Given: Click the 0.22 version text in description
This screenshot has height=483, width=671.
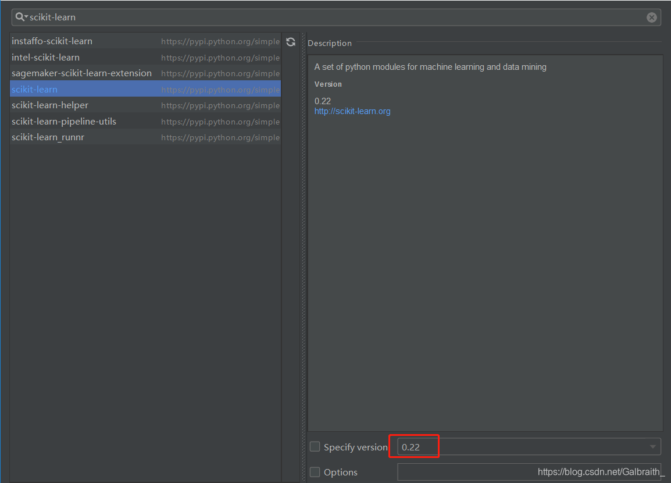Looking at the screenshot, I should tap(323, 101).
